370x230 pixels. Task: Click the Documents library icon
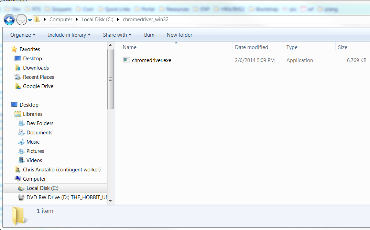pyautogui.click(x=21, y=132)
